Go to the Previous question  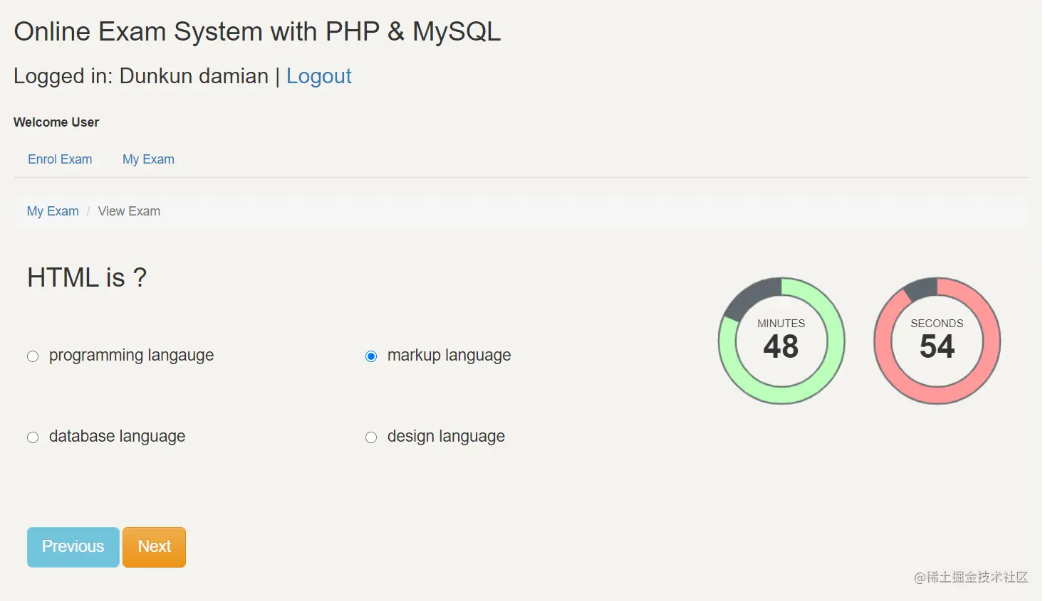point(73,547)
